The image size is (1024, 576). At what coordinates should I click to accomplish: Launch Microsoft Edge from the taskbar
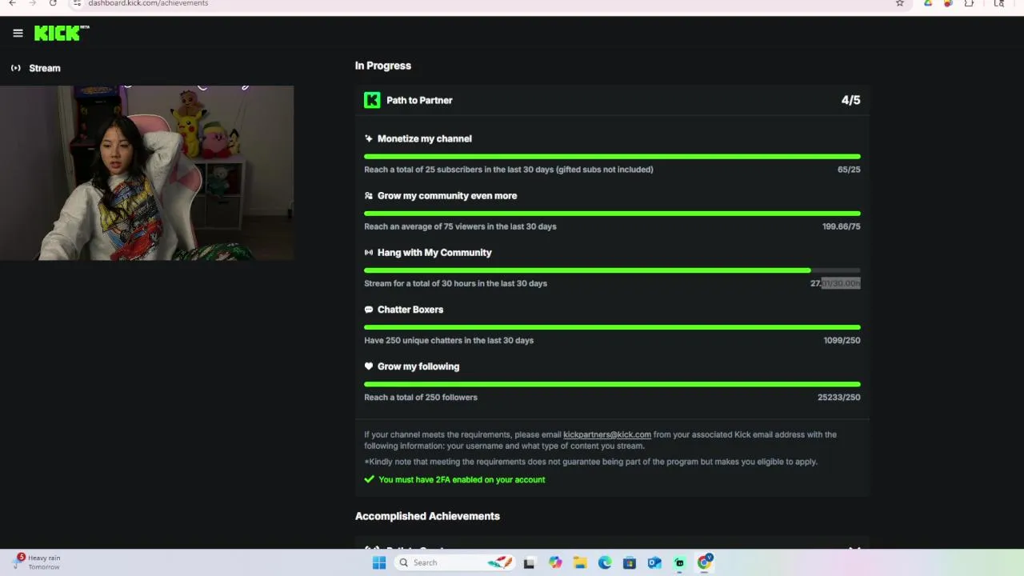coord(605,562)
